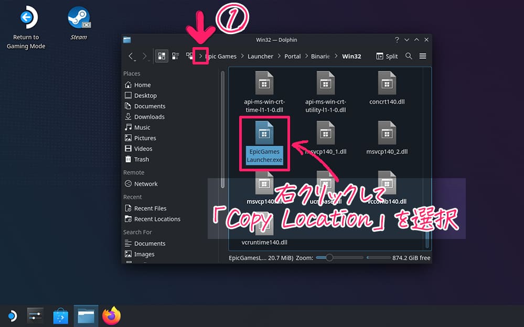Go forward in Dolphin navigation
Screen dimensions: 524x327
point(144,56)
